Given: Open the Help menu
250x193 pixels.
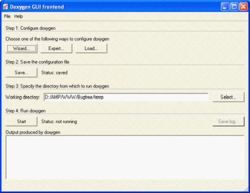Looking at the screenshot, I should click(19, 16).
